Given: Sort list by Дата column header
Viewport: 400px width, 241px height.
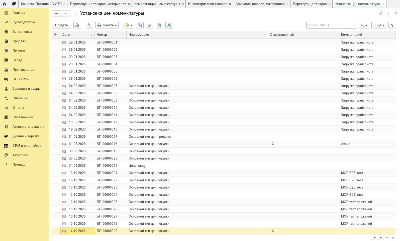Looking at the screenshot, I should tap(77, 35).
